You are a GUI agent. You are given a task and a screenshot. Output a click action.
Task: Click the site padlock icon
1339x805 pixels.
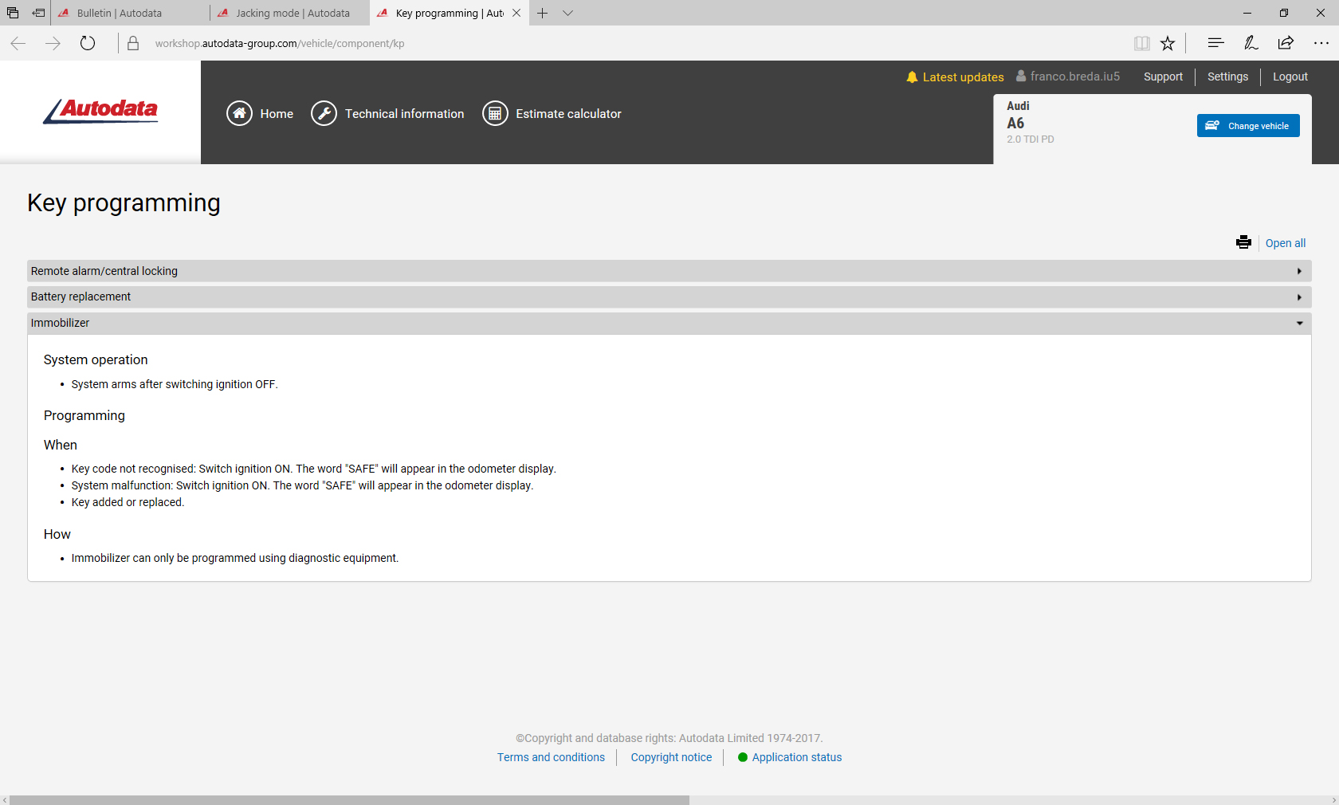[x=133, y=43]
